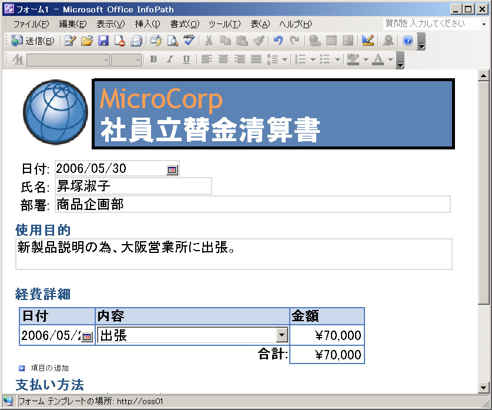Open the ファイル(F) menu
This screenshot has width=492, height=410.
(x=31, y=24)
